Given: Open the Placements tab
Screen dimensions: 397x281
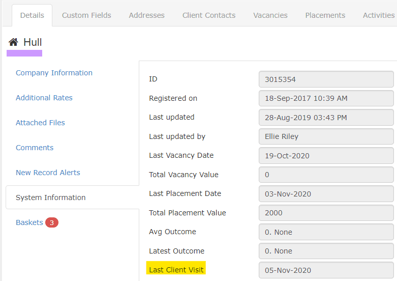Looking at the screenshot, I should (325, 15).
